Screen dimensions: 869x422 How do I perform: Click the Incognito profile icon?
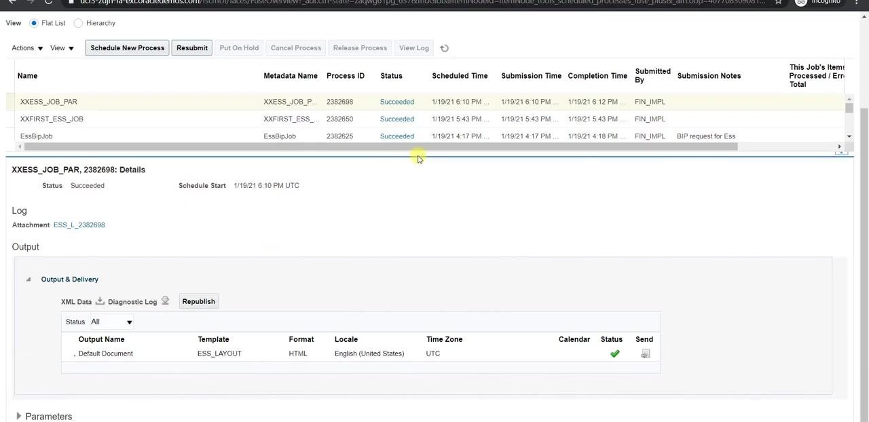coord(801,2)
